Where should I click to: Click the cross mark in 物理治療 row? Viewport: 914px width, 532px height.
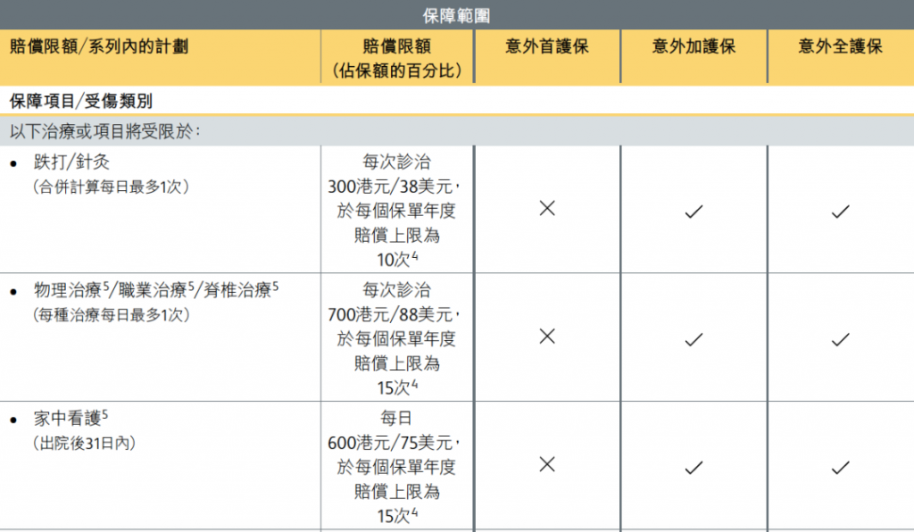click(547, 337)
